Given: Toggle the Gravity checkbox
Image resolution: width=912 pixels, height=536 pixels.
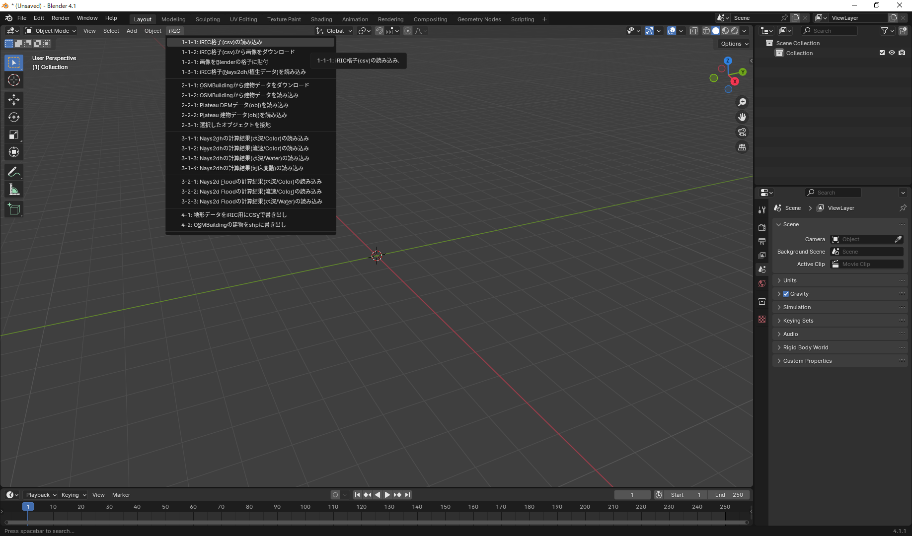Looking at the screenshot, I should (786, 294).
